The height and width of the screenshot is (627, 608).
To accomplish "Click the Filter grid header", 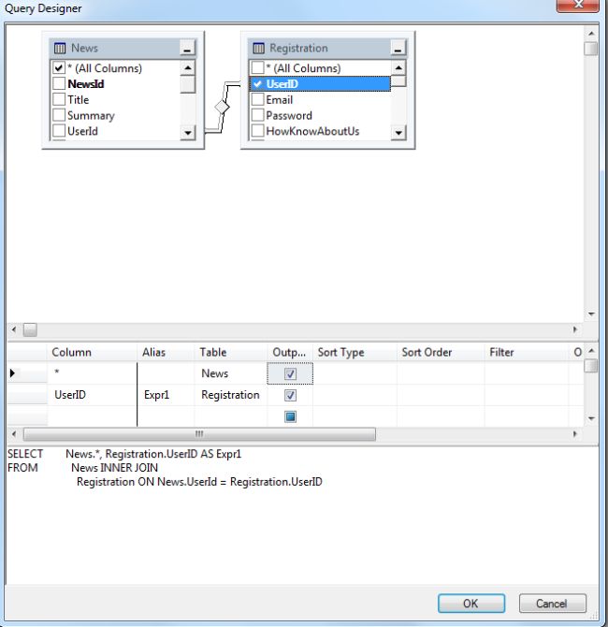I will pos(527,352).
